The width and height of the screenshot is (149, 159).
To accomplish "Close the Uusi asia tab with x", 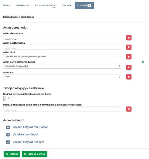I will 89,6.
